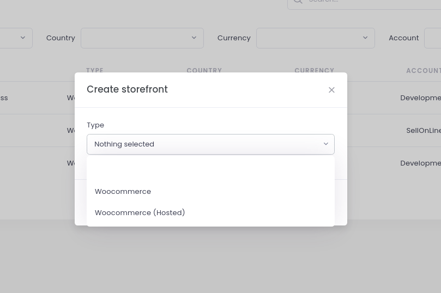Click the Country filter label
This screenshot has height=293, width=441.
pos(61,38)
